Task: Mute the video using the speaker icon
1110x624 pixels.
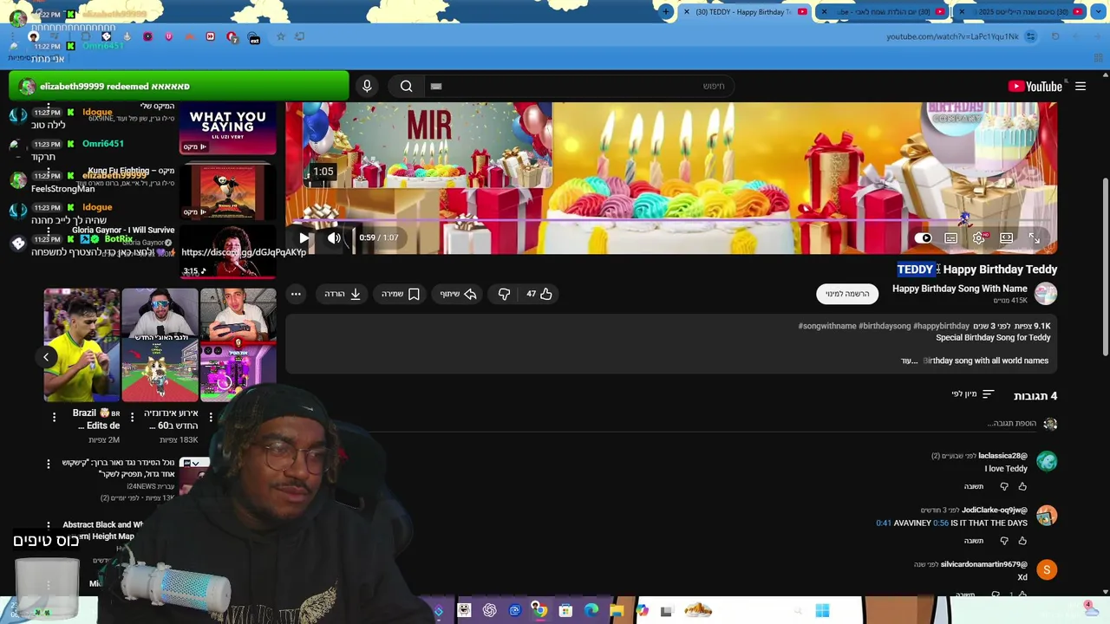Action: click(334, 237)
